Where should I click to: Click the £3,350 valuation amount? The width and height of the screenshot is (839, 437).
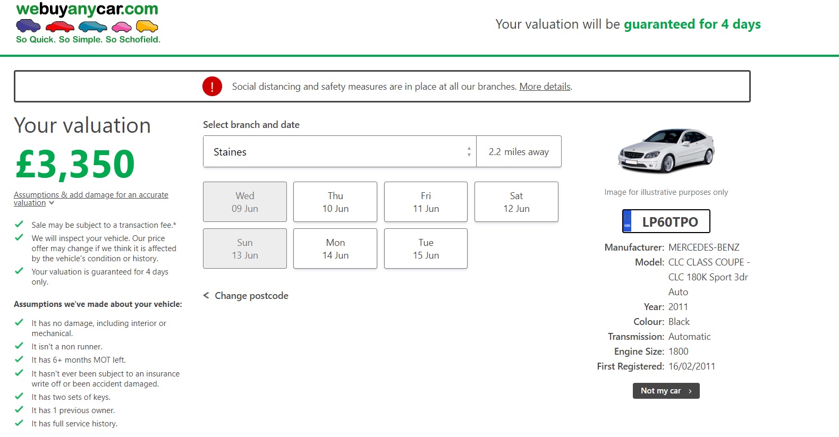point(75,164)
